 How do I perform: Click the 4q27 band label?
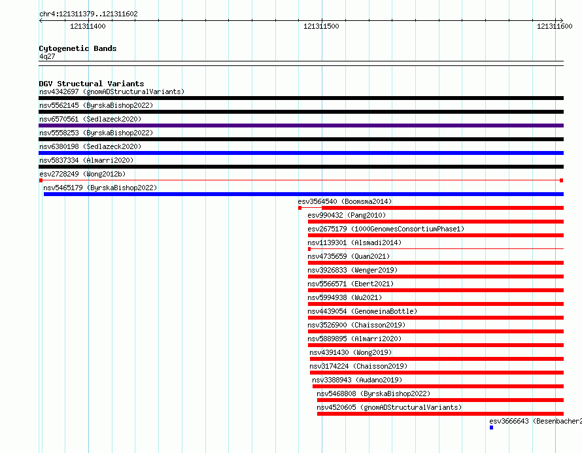[47, 56]
